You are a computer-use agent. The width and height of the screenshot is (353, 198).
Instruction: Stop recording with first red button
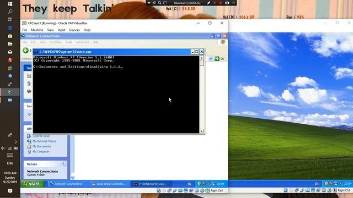click(215, 3)
